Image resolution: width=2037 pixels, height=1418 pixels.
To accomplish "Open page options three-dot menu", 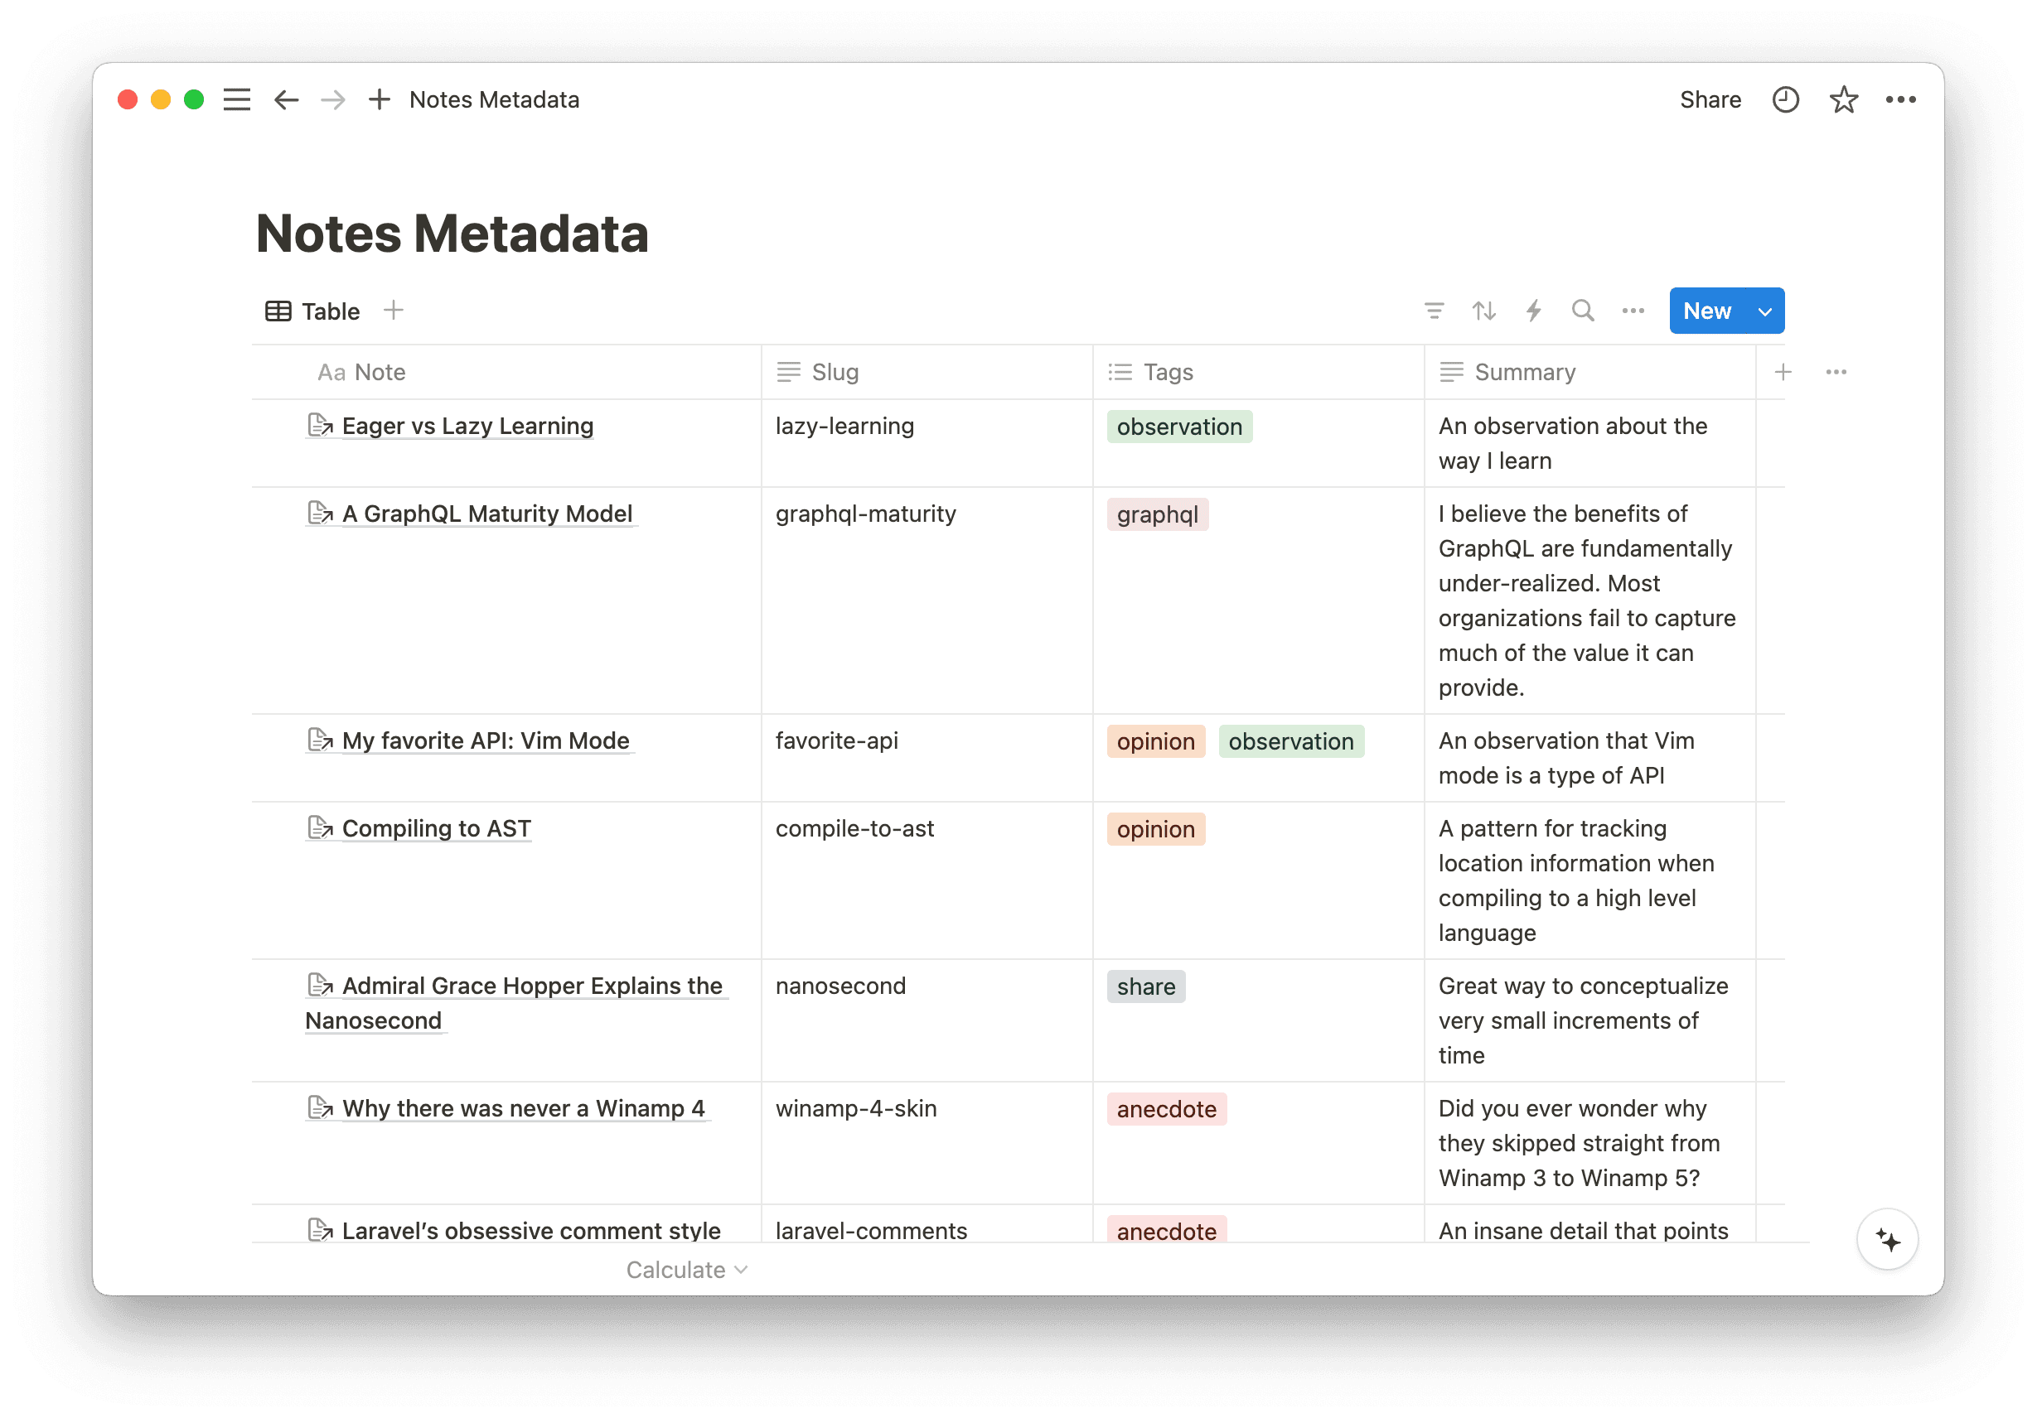I will pyautogui.click(x=1900, y=99).
